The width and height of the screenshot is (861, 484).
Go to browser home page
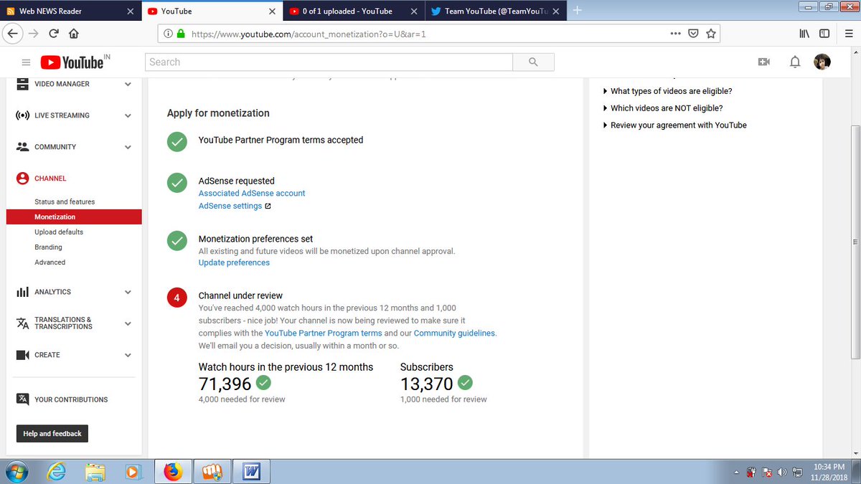click(73, 33)
